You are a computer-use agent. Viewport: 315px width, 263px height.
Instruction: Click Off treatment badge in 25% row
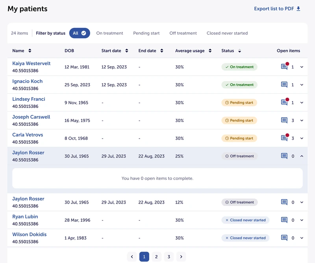pos(239,156)
